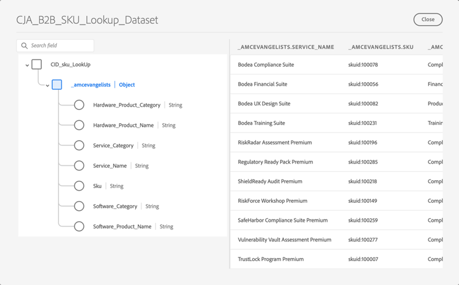Collapse the CID_sku_LookUp tree node
Viewport: 459px width, 285px height.
27,65
